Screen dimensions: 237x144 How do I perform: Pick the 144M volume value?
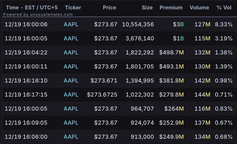coord(202,95)
